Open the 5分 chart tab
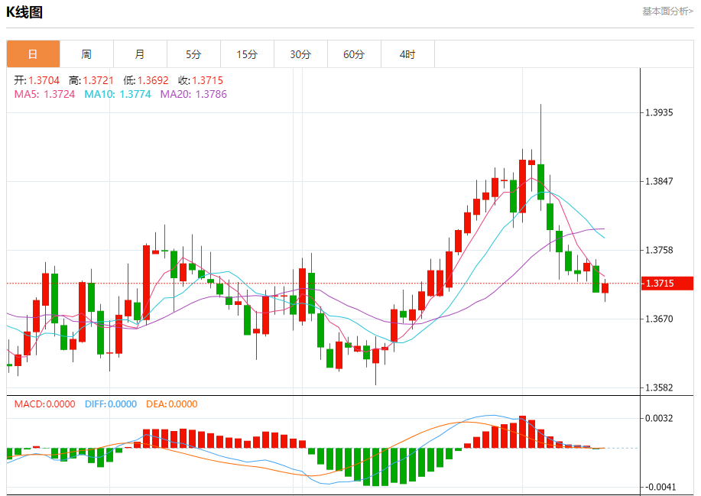The image size is (701, 496). (x=193, y=54)
